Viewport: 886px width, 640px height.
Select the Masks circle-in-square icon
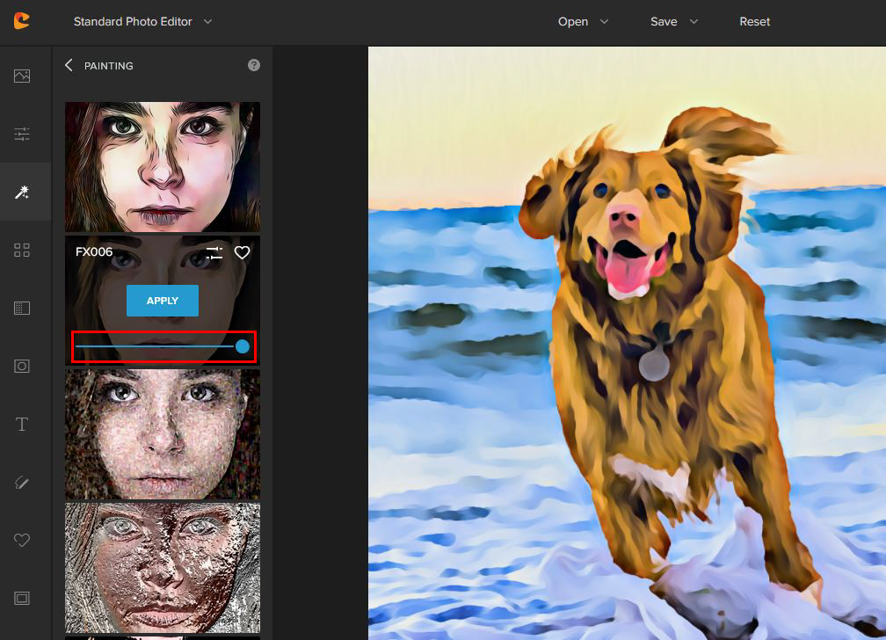[x=22, y=366]
